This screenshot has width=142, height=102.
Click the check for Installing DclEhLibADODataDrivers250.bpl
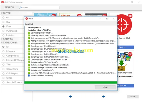29,65
